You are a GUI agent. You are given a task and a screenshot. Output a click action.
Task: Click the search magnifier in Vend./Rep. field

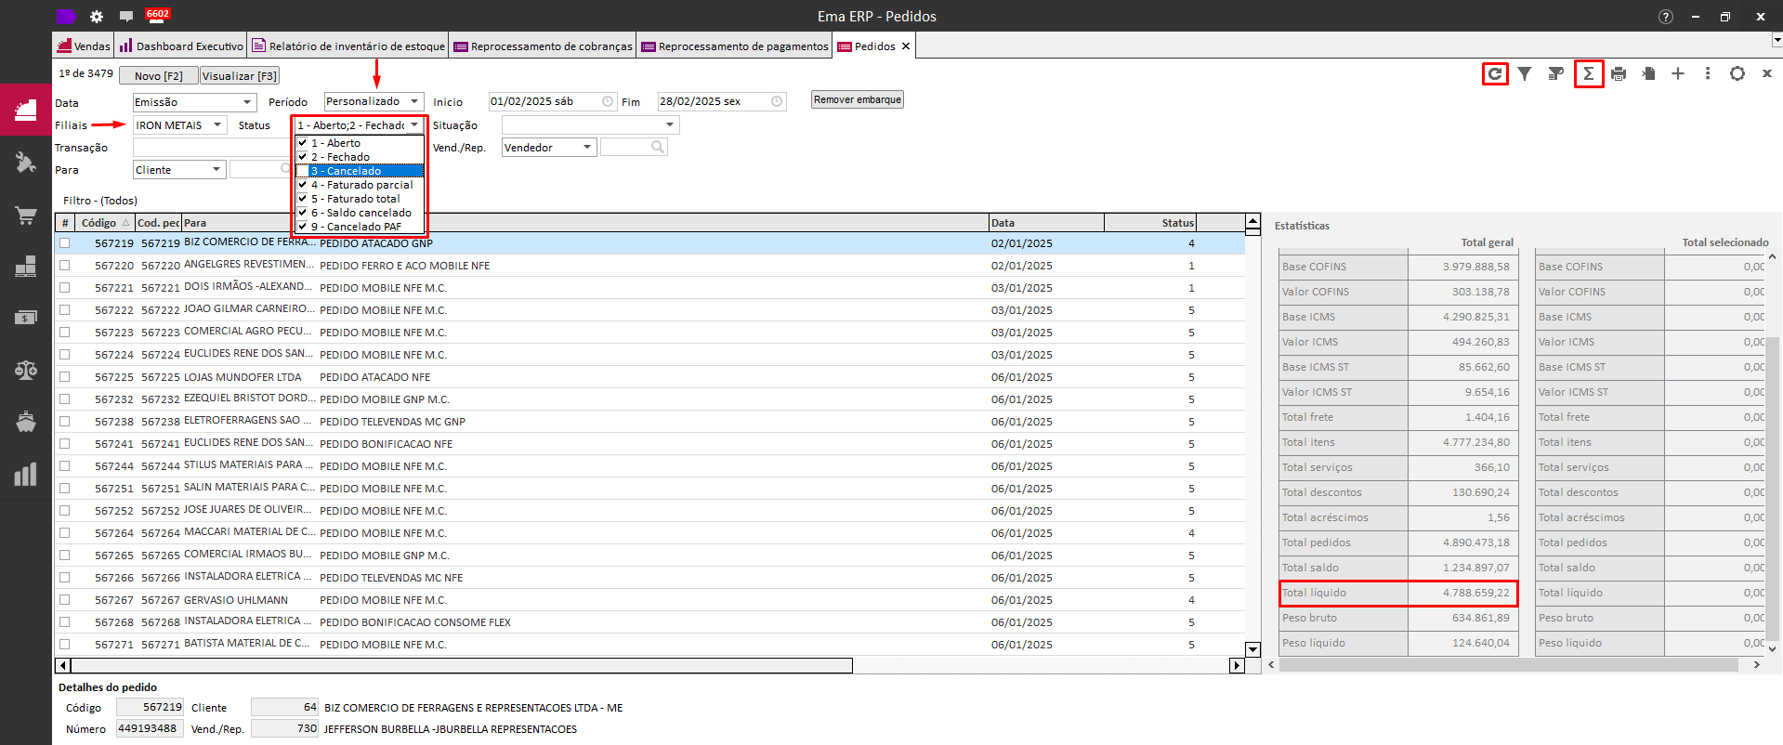coord(658,147)
